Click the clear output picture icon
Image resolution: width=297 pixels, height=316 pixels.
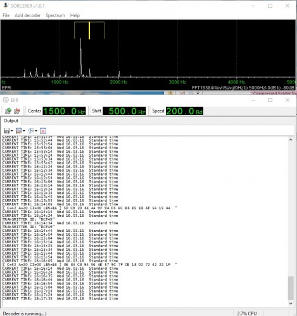coord(19,131)
